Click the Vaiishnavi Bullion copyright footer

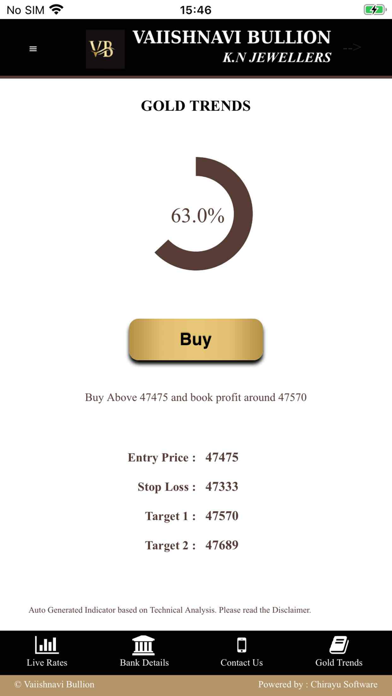[54, 684]
